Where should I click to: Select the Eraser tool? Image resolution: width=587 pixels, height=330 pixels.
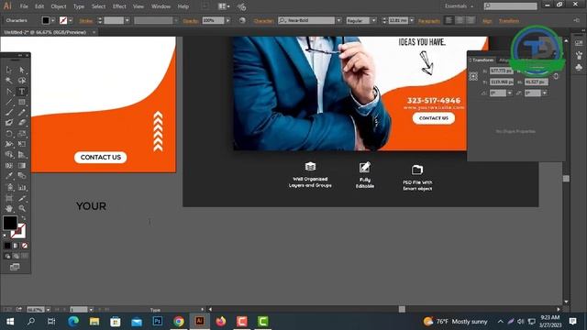tap(22, 122)
